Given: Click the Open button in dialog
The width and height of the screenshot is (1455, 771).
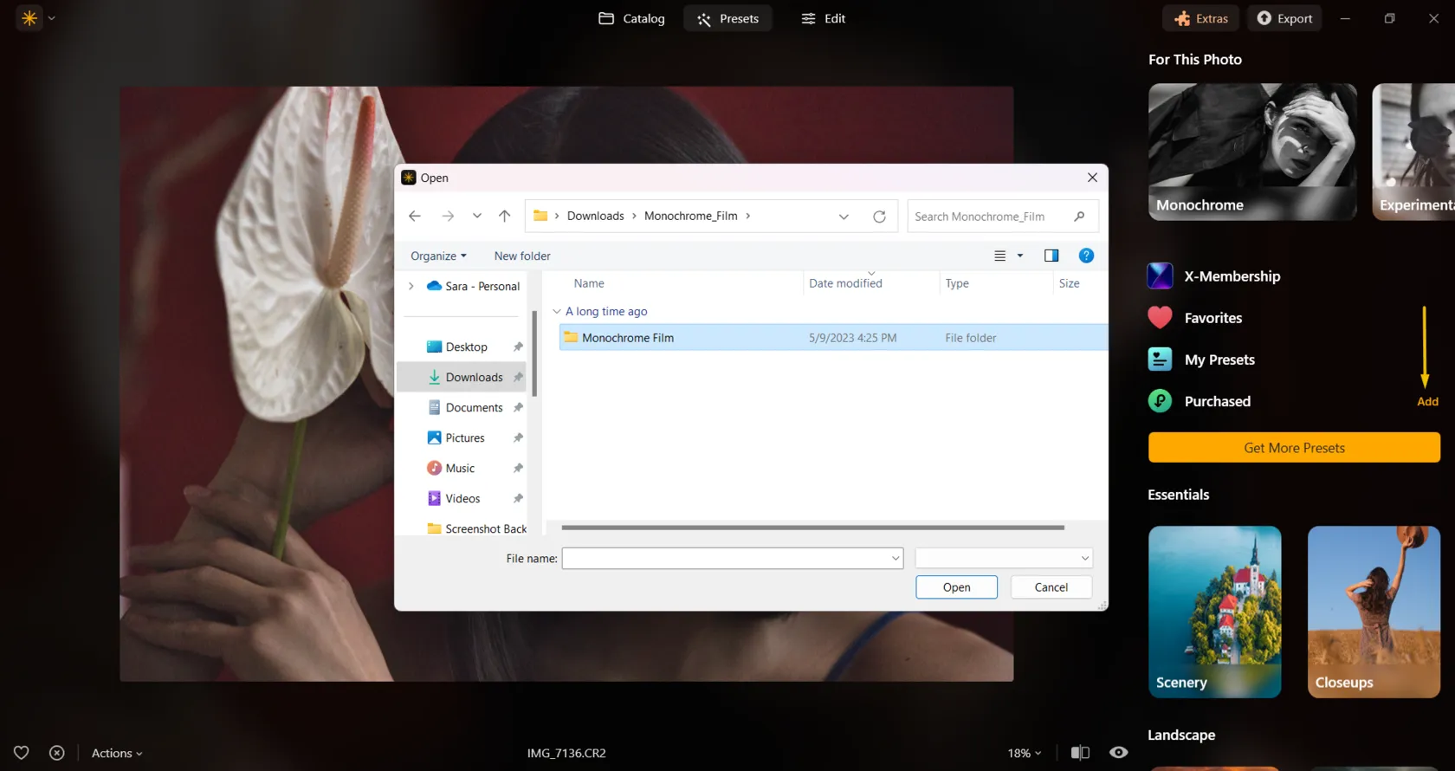Looking at the screenshot, I should coord(956,587).
